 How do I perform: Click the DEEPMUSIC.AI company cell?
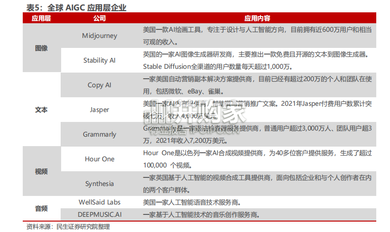pyautogui.click(x=100, y=214)
